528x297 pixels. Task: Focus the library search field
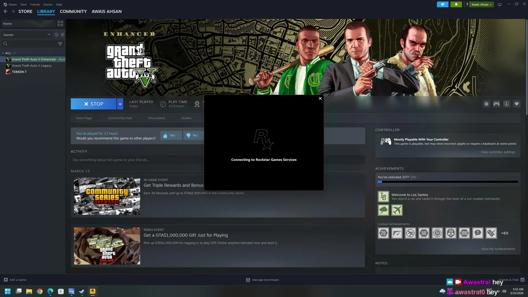(29, 44)
